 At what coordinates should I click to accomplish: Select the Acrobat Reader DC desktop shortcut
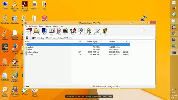click(x=25, y=6)
